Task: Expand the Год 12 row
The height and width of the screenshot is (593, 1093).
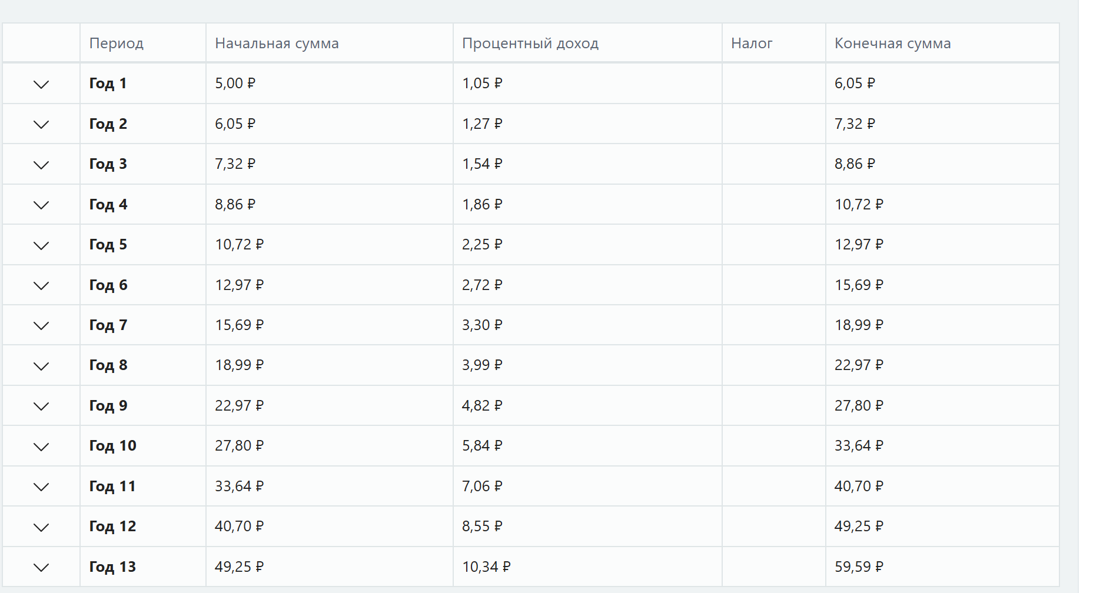Action: [41, 527]
